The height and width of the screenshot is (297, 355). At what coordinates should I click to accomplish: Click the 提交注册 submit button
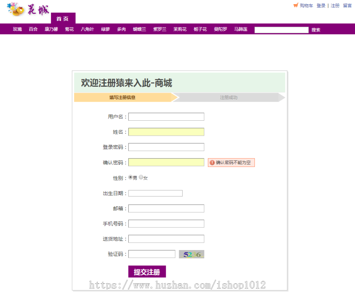[146, 271]
